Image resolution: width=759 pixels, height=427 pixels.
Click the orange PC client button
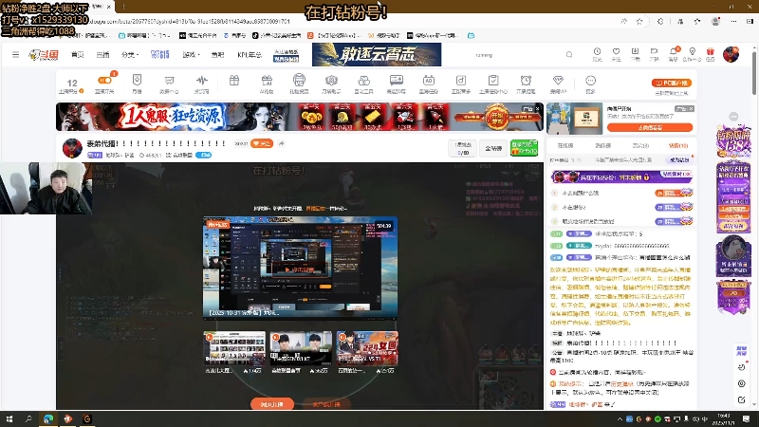(x=672, y=83)
